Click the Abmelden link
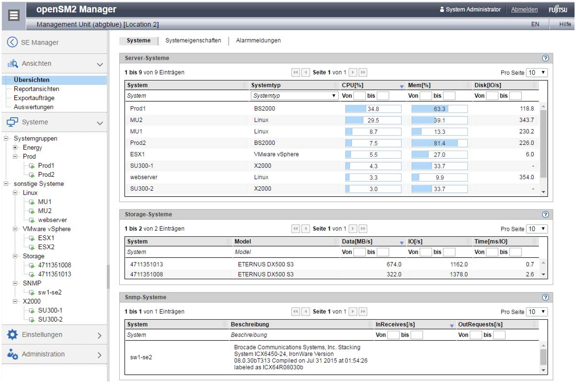 524,10
